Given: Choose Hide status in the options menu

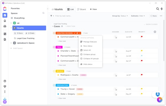Looking at the screenshot, I should 88,64.
